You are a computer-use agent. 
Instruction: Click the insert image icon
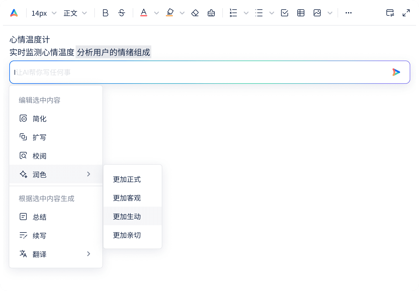click(x=317, y=13)
